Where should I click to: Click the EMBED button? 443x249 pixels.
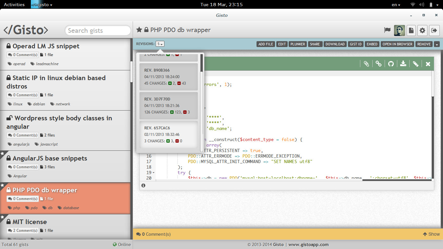[372, 44]
